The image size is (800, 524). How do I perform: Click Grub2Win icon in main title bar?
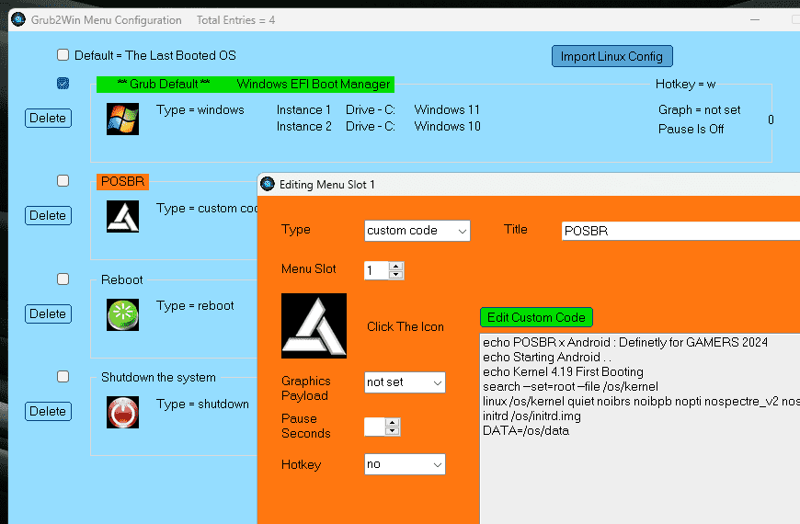point(17,19)
